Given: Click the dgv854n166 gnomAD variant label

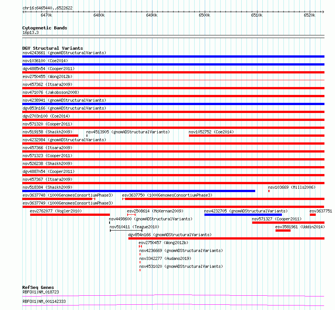Looking at the screenshot, I should [x=170, y=235].
